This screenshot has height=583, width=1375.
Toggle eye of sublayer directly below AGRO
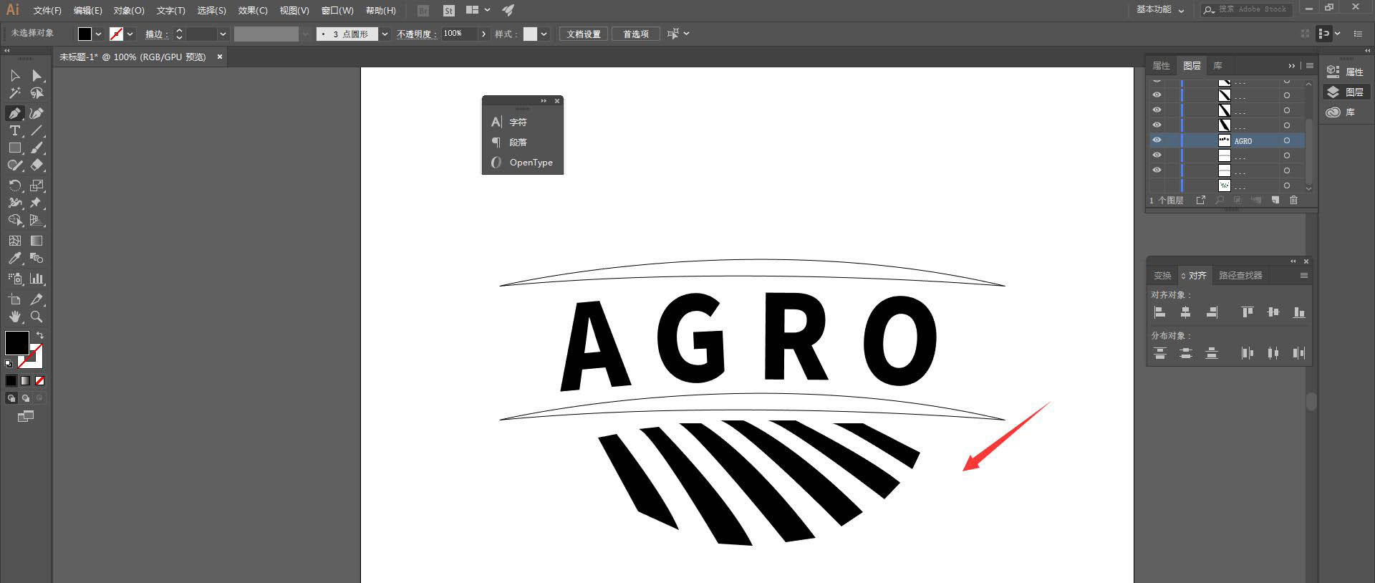pos(1157,155)
